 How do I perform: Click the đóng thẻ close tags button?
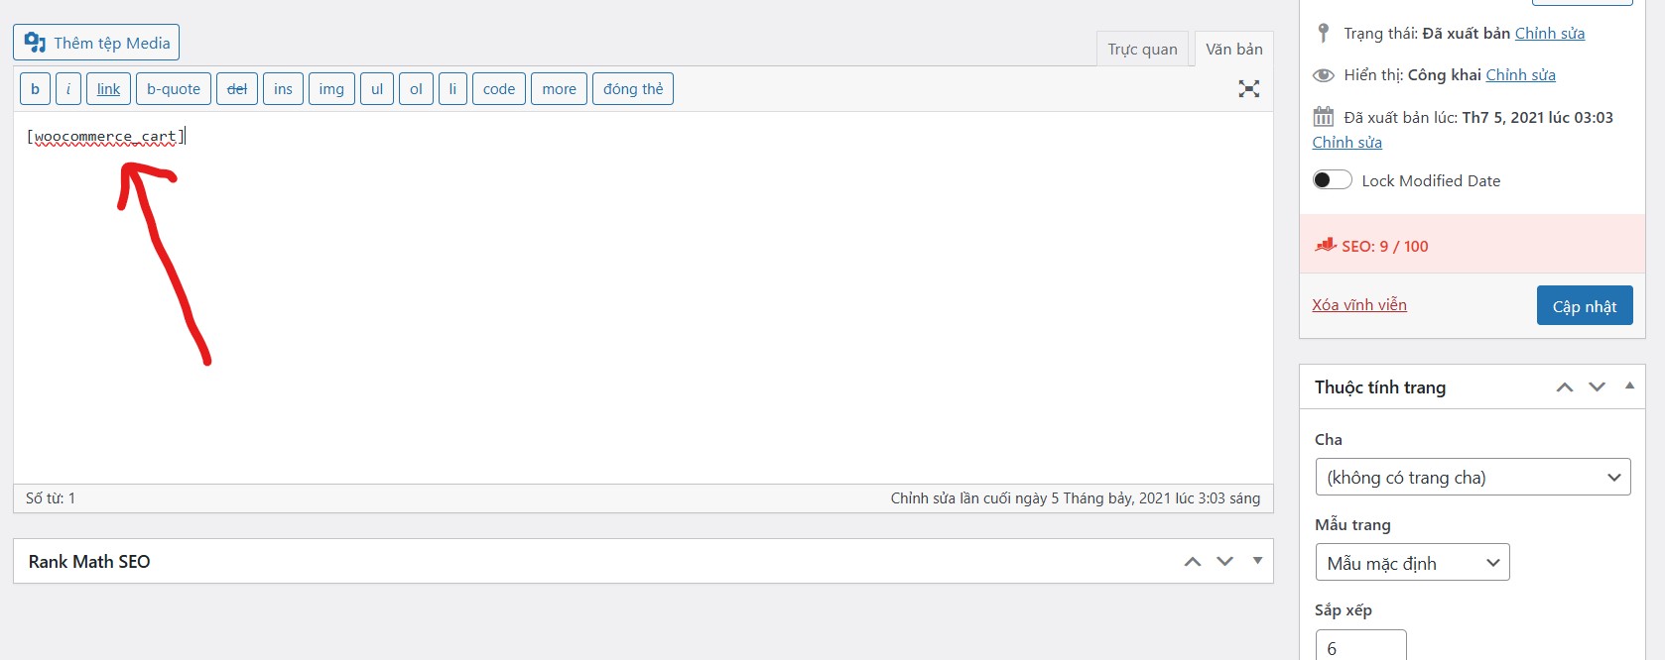pos(633,89)
